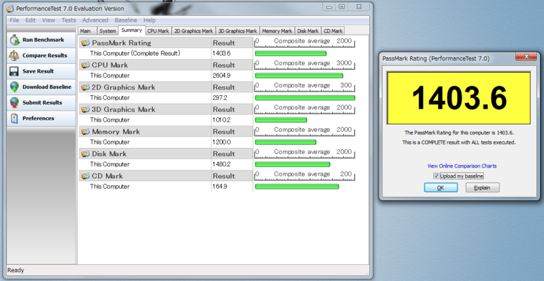Click the icon beside CD Mark header

(x=85, y=176)
